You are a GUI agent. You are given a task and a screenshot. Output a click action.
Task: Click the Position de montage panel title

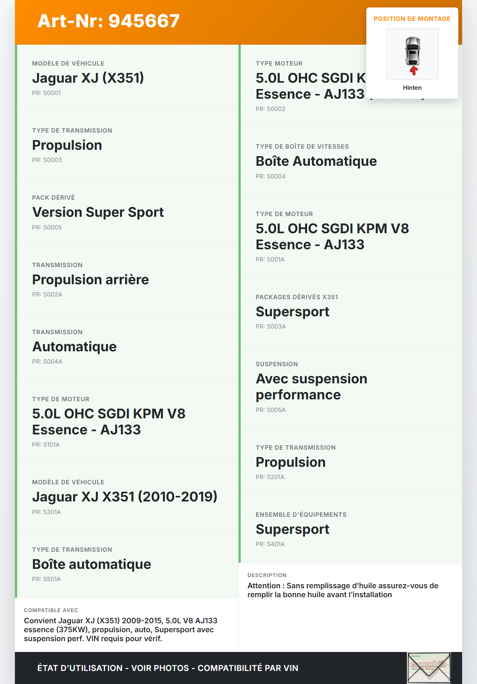click(412, 19)
